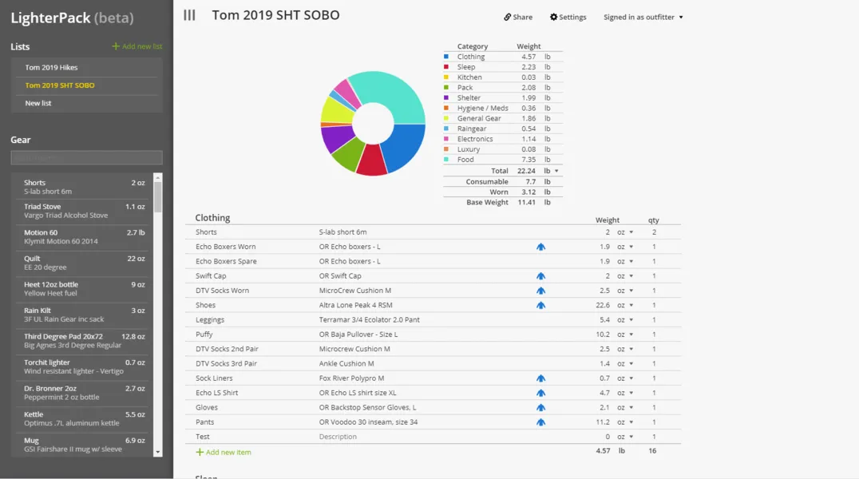Open the unit dropdown for Puffy

coord(631,335)
